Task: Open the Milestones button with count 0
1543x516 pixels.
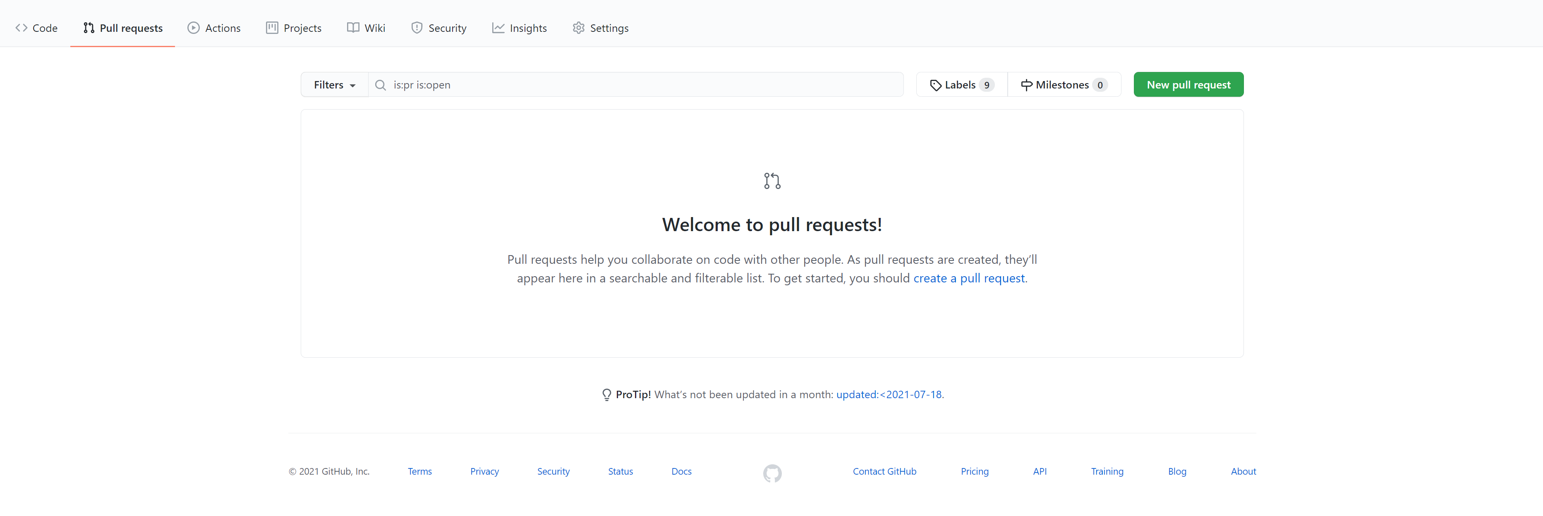Action: (1064, 85)
